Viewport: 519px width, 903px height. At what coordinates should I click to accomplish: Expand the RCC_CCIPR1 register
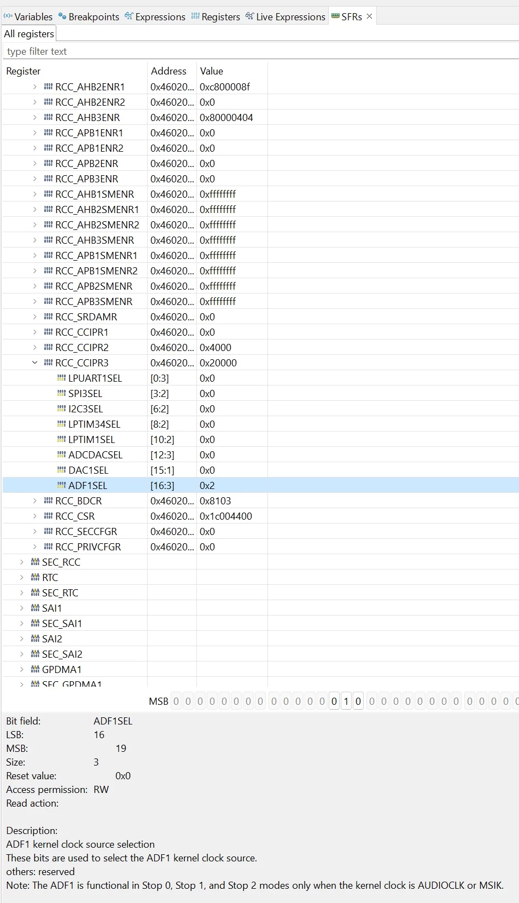pos(35,332)
